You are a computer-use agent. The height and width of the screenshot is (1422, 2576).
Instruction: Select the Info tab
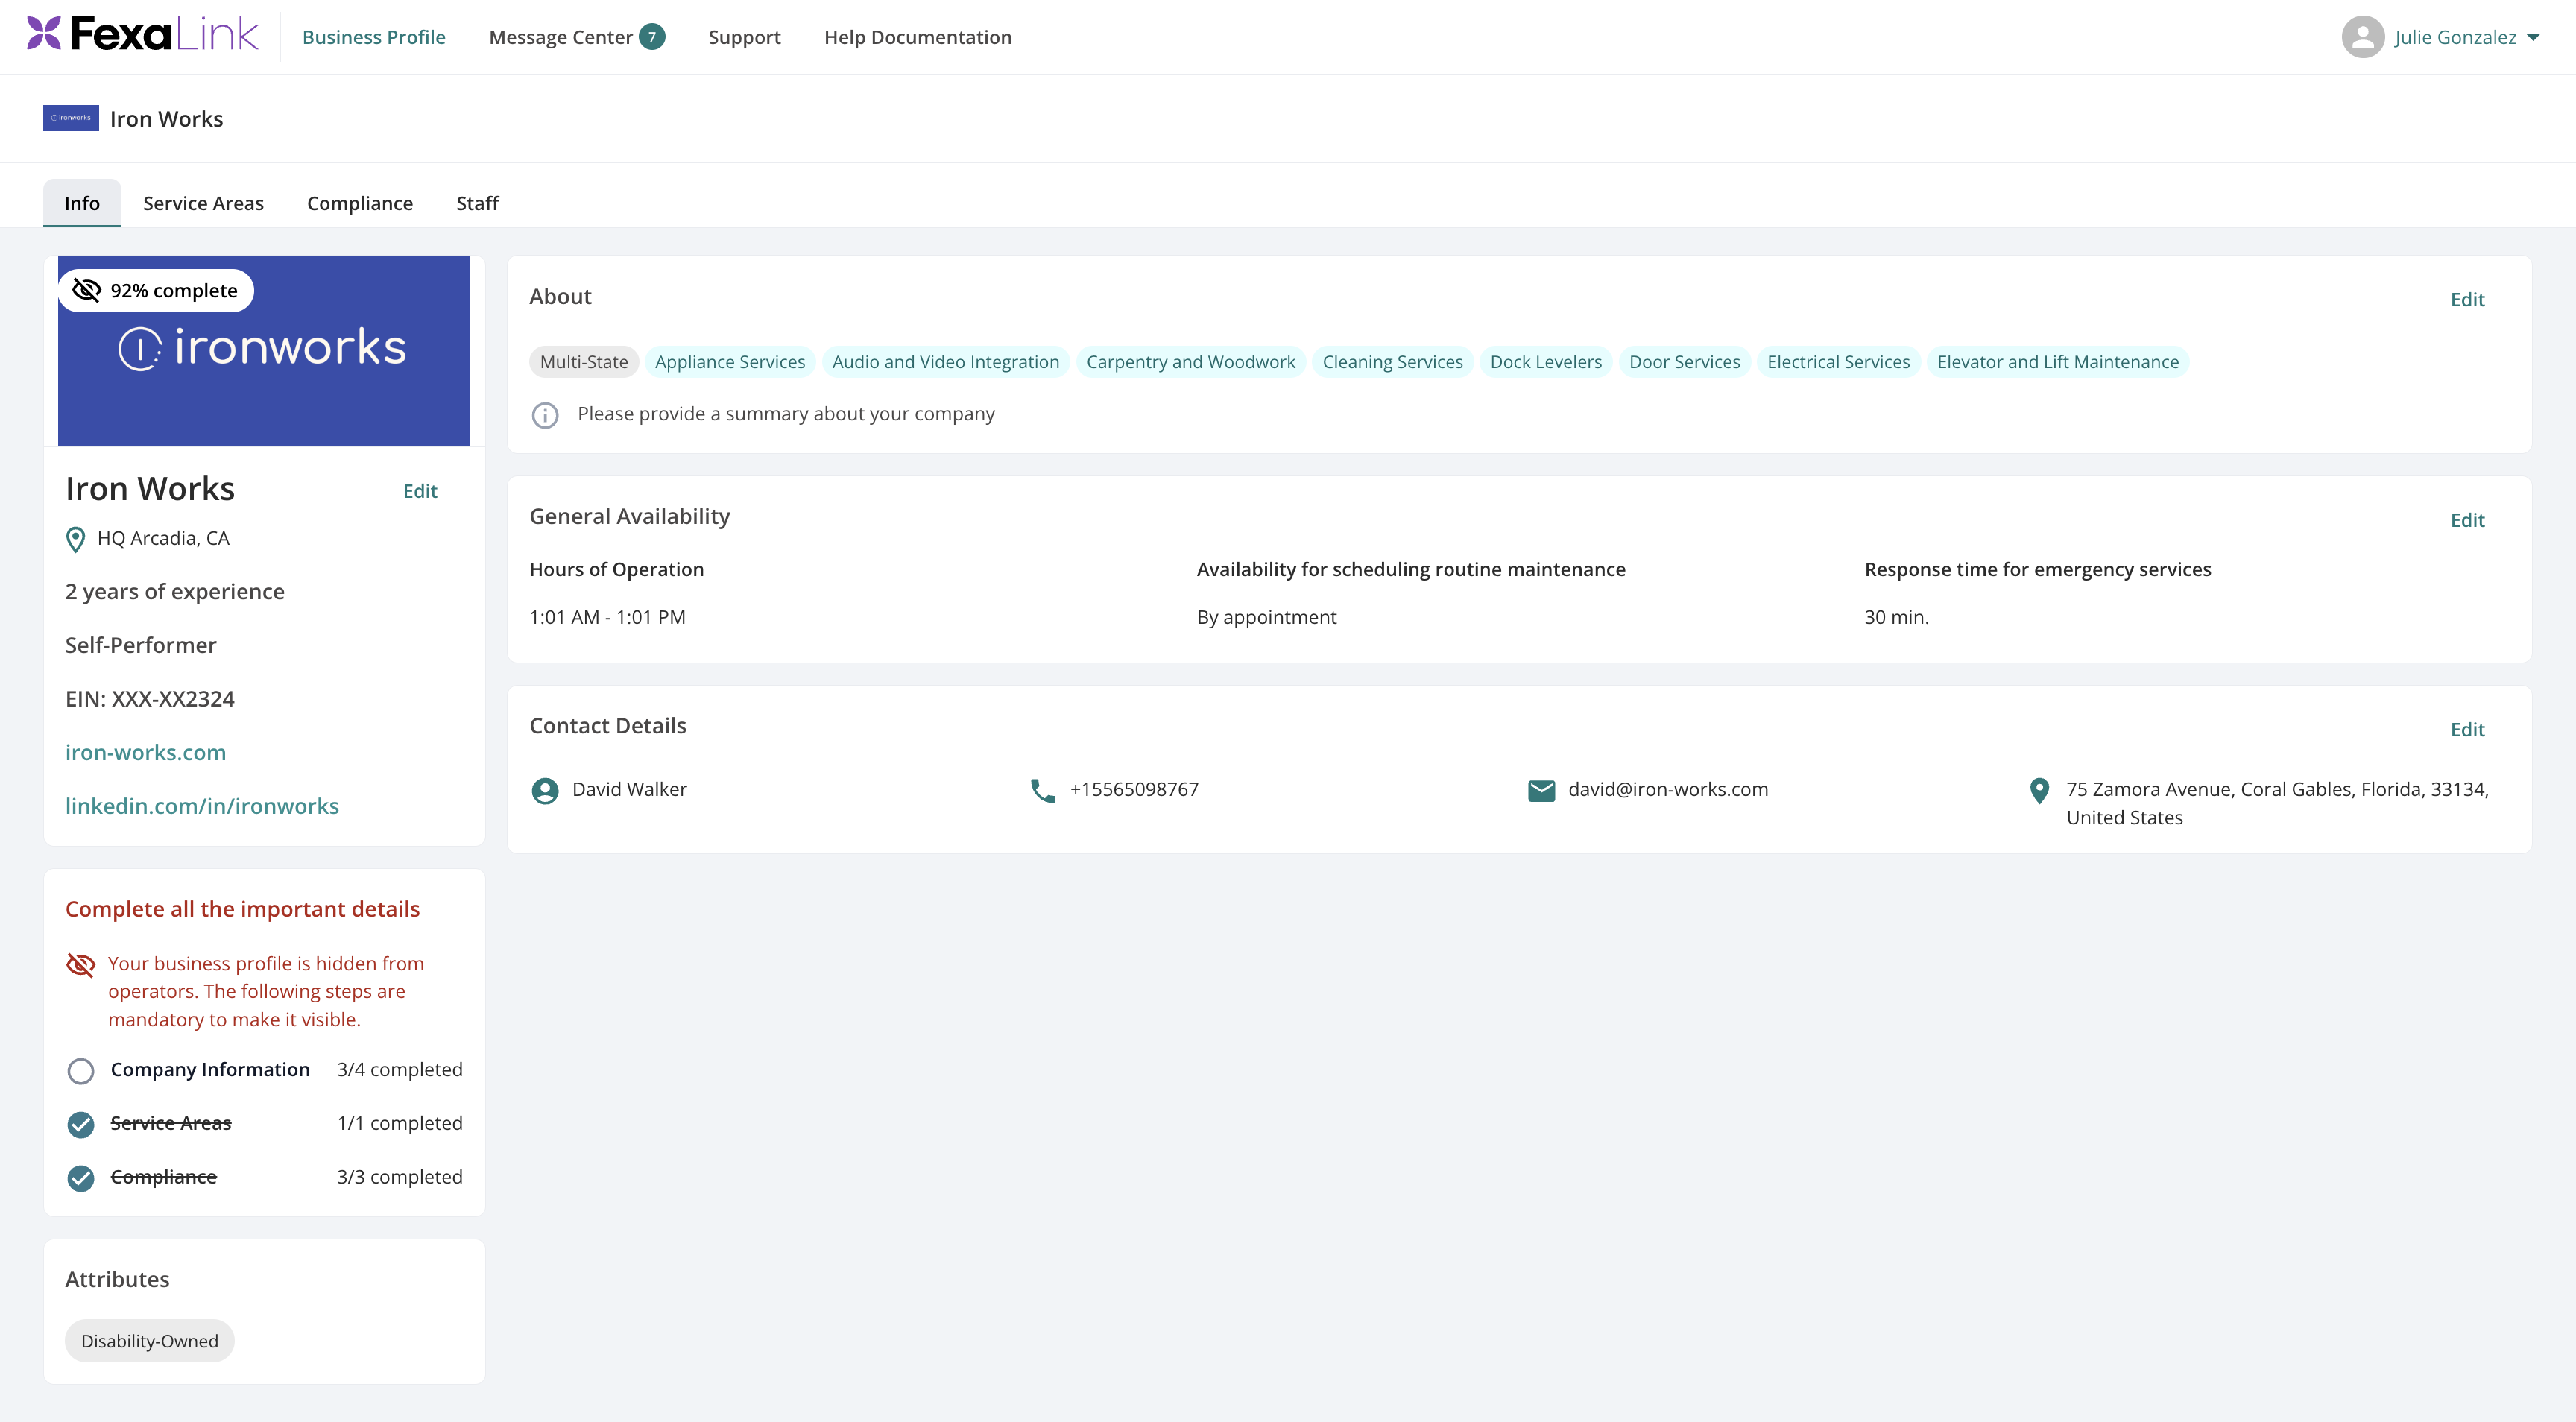(82, 203)
